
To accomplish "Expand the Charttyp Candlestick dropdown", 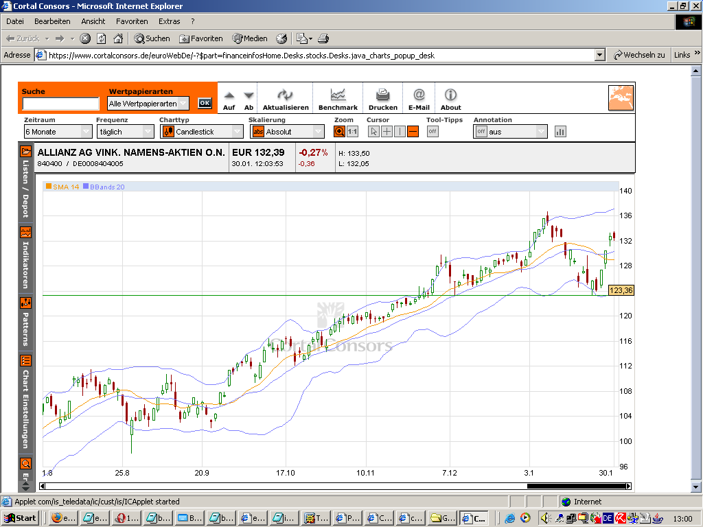I will tap(202, 132).
